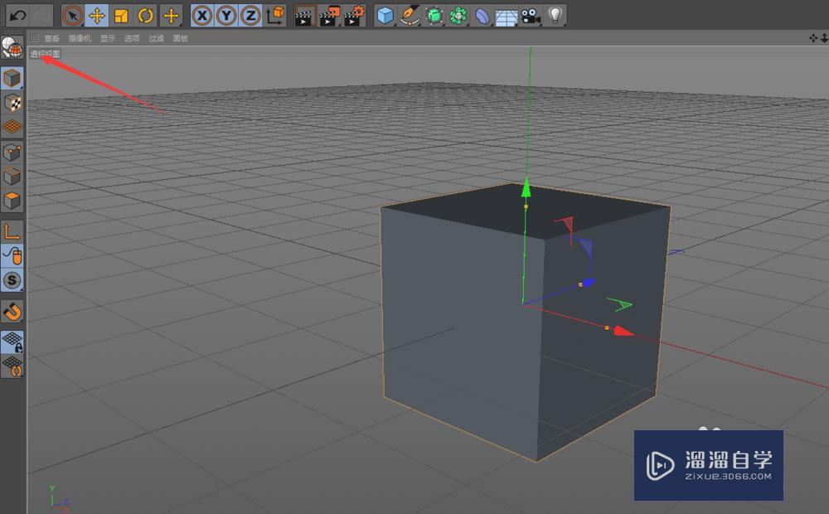Open the Bend deformer icon
Image resolution: width=829 pixels, height=514 pixels.
coord(482,16)
